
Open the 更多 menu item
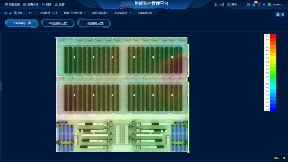232,4
